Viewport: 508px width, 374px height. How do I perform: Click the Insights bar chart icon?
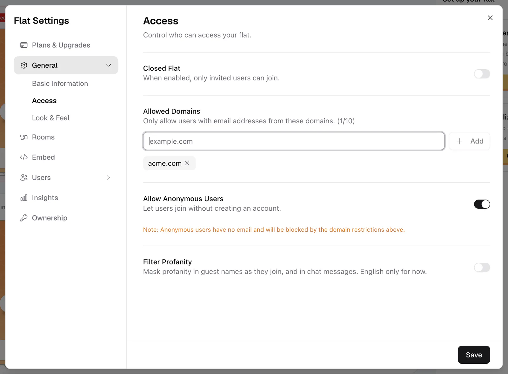click(24, 198)
